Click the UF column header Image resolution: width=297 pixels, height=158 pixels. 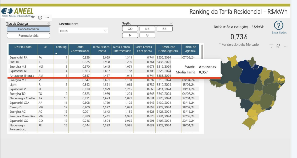(x=46, y=47)
